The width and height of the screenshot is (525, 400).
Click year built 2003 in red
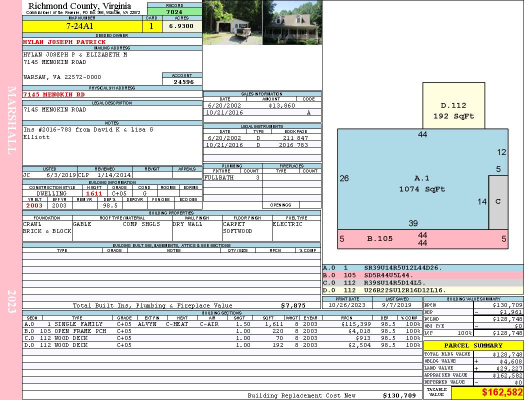point(34,206)
